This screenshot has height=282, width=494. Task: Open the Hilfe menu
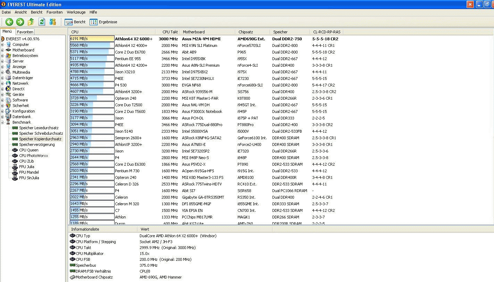coord(93,12)
